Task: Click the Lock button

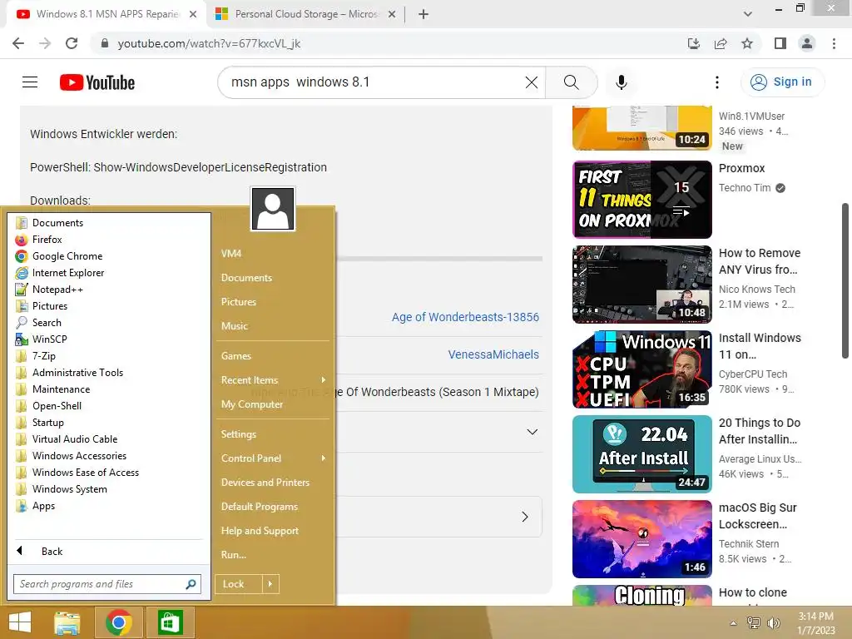Action: pos(238,584)
